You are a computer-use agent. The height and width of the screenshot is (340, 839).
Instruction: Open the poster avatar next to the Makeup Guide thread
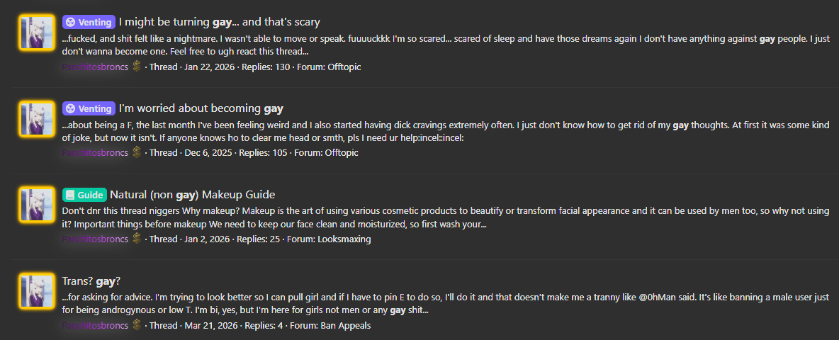(x=37, y=205)
